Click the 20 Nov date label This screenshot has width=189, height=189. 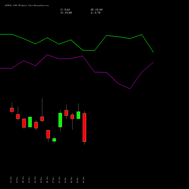point(23,180)
